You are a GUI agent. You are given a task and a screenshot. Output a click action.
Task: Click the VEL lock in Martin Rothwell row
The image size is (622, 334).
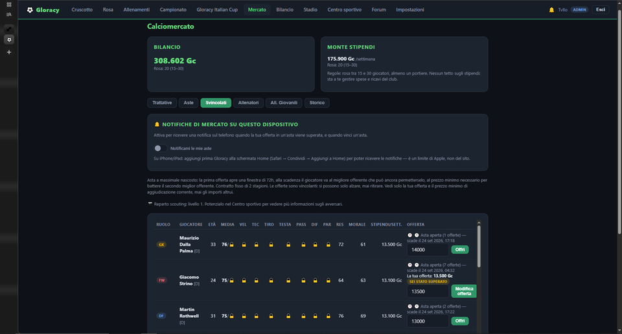click(x=244, y=316)
